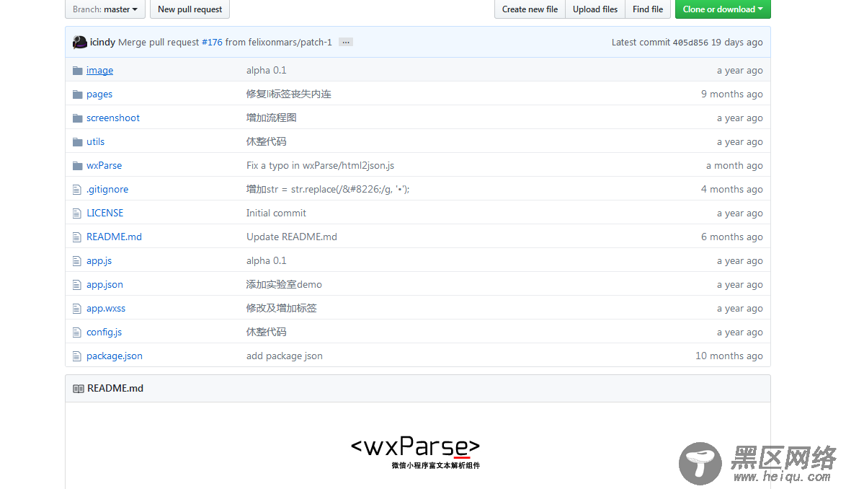
Task: Click New pull request button
Action: tap(190, 9)
